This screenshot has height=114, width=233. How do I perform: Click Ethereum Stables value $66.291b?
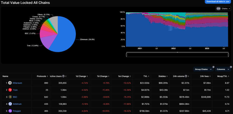[163, 83]
